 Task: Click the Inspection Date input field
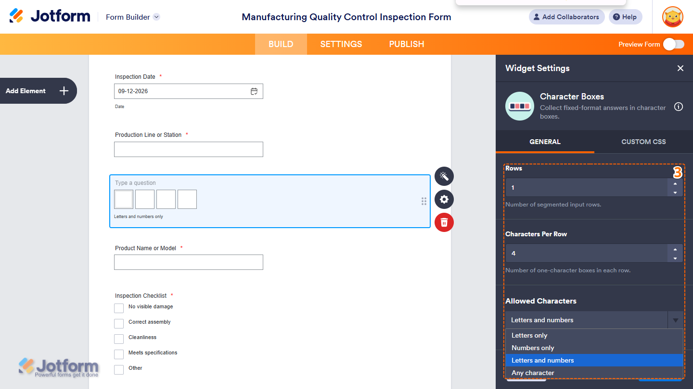pos(189,91)
